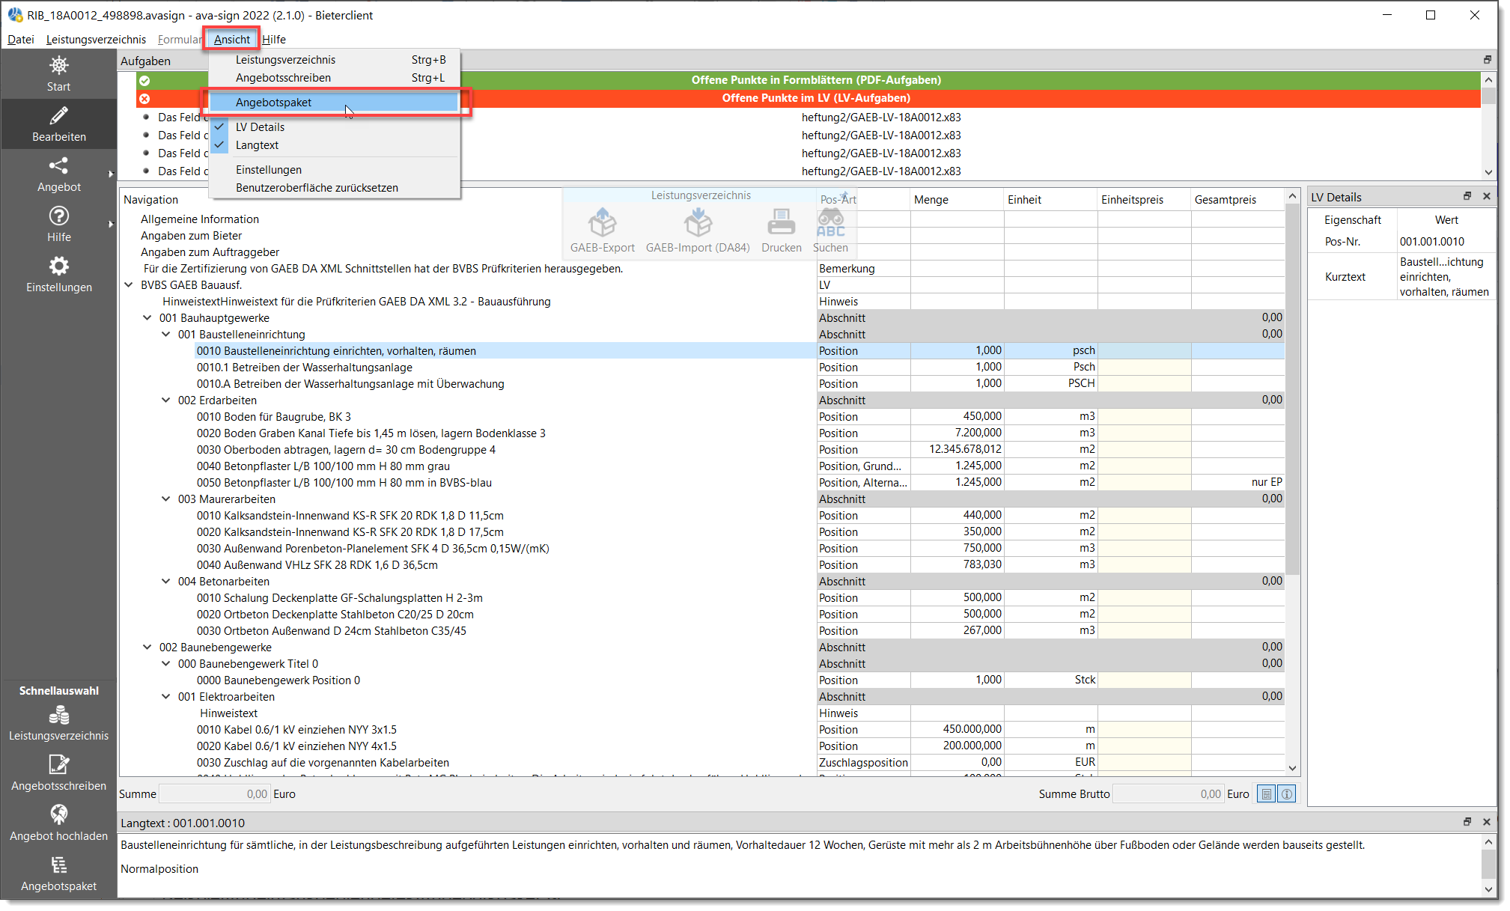Click Offene Punkte in Formblättern bar
This screenshot has width=1510, height=911.
click(x=809, y=80)
